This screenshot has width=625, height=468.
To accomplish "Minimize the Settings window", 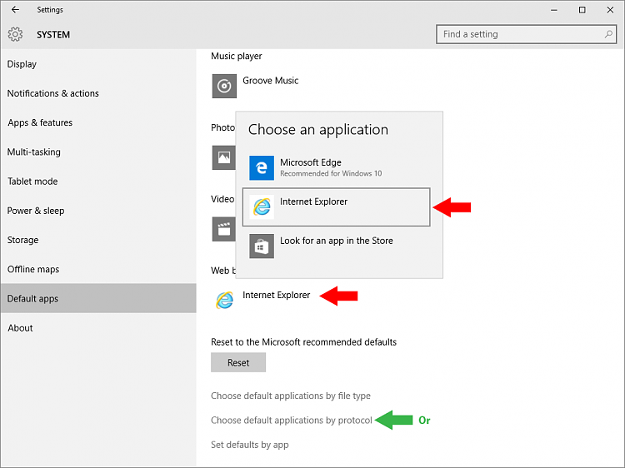I will point(554,10).
